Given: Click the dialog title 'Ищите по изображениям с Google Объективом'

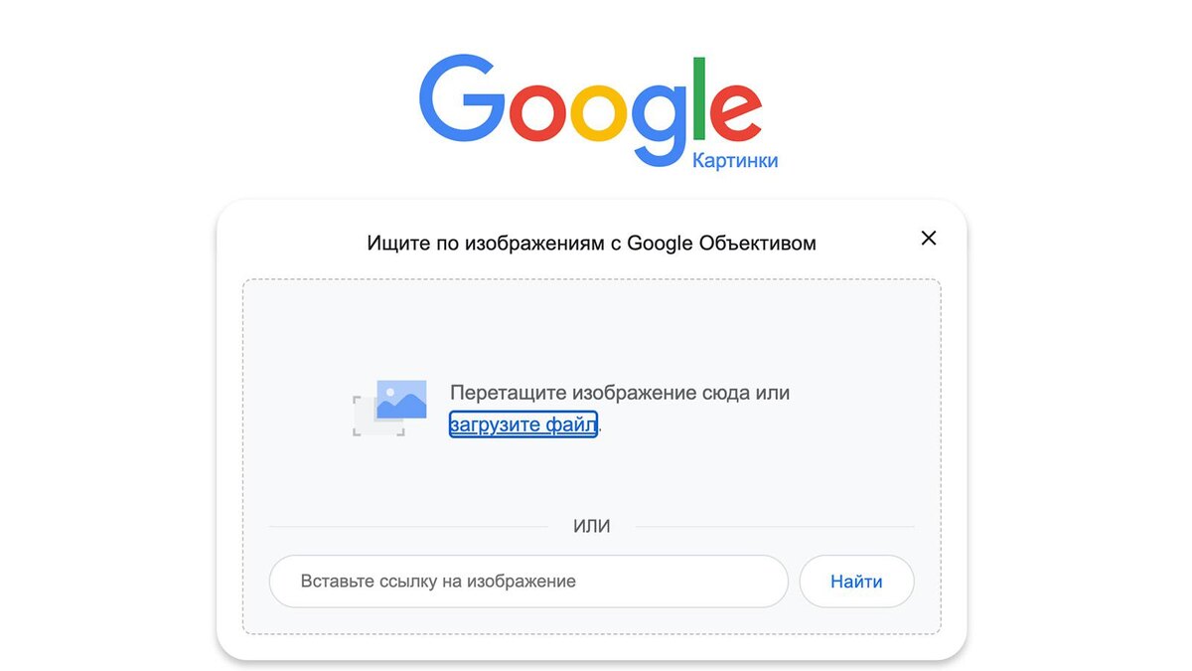Looking at the screenshot, I should pos(593,242).
